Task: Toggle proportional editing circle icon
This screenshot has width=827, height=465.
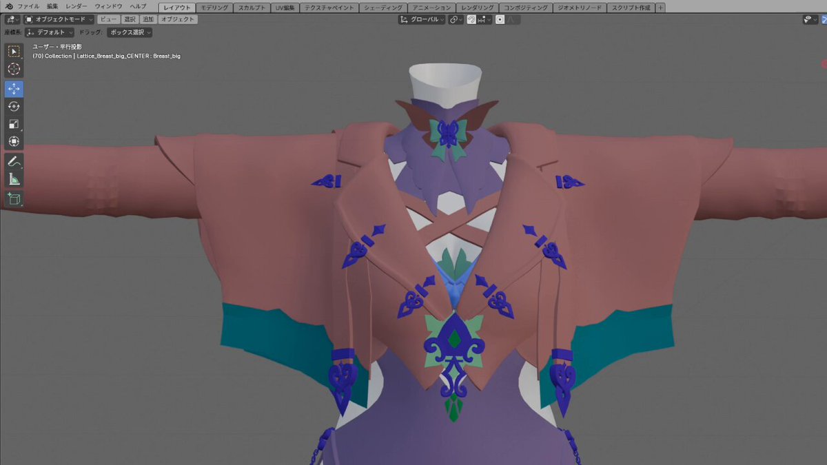Action: pyautogui.click(x=500, y=20)
